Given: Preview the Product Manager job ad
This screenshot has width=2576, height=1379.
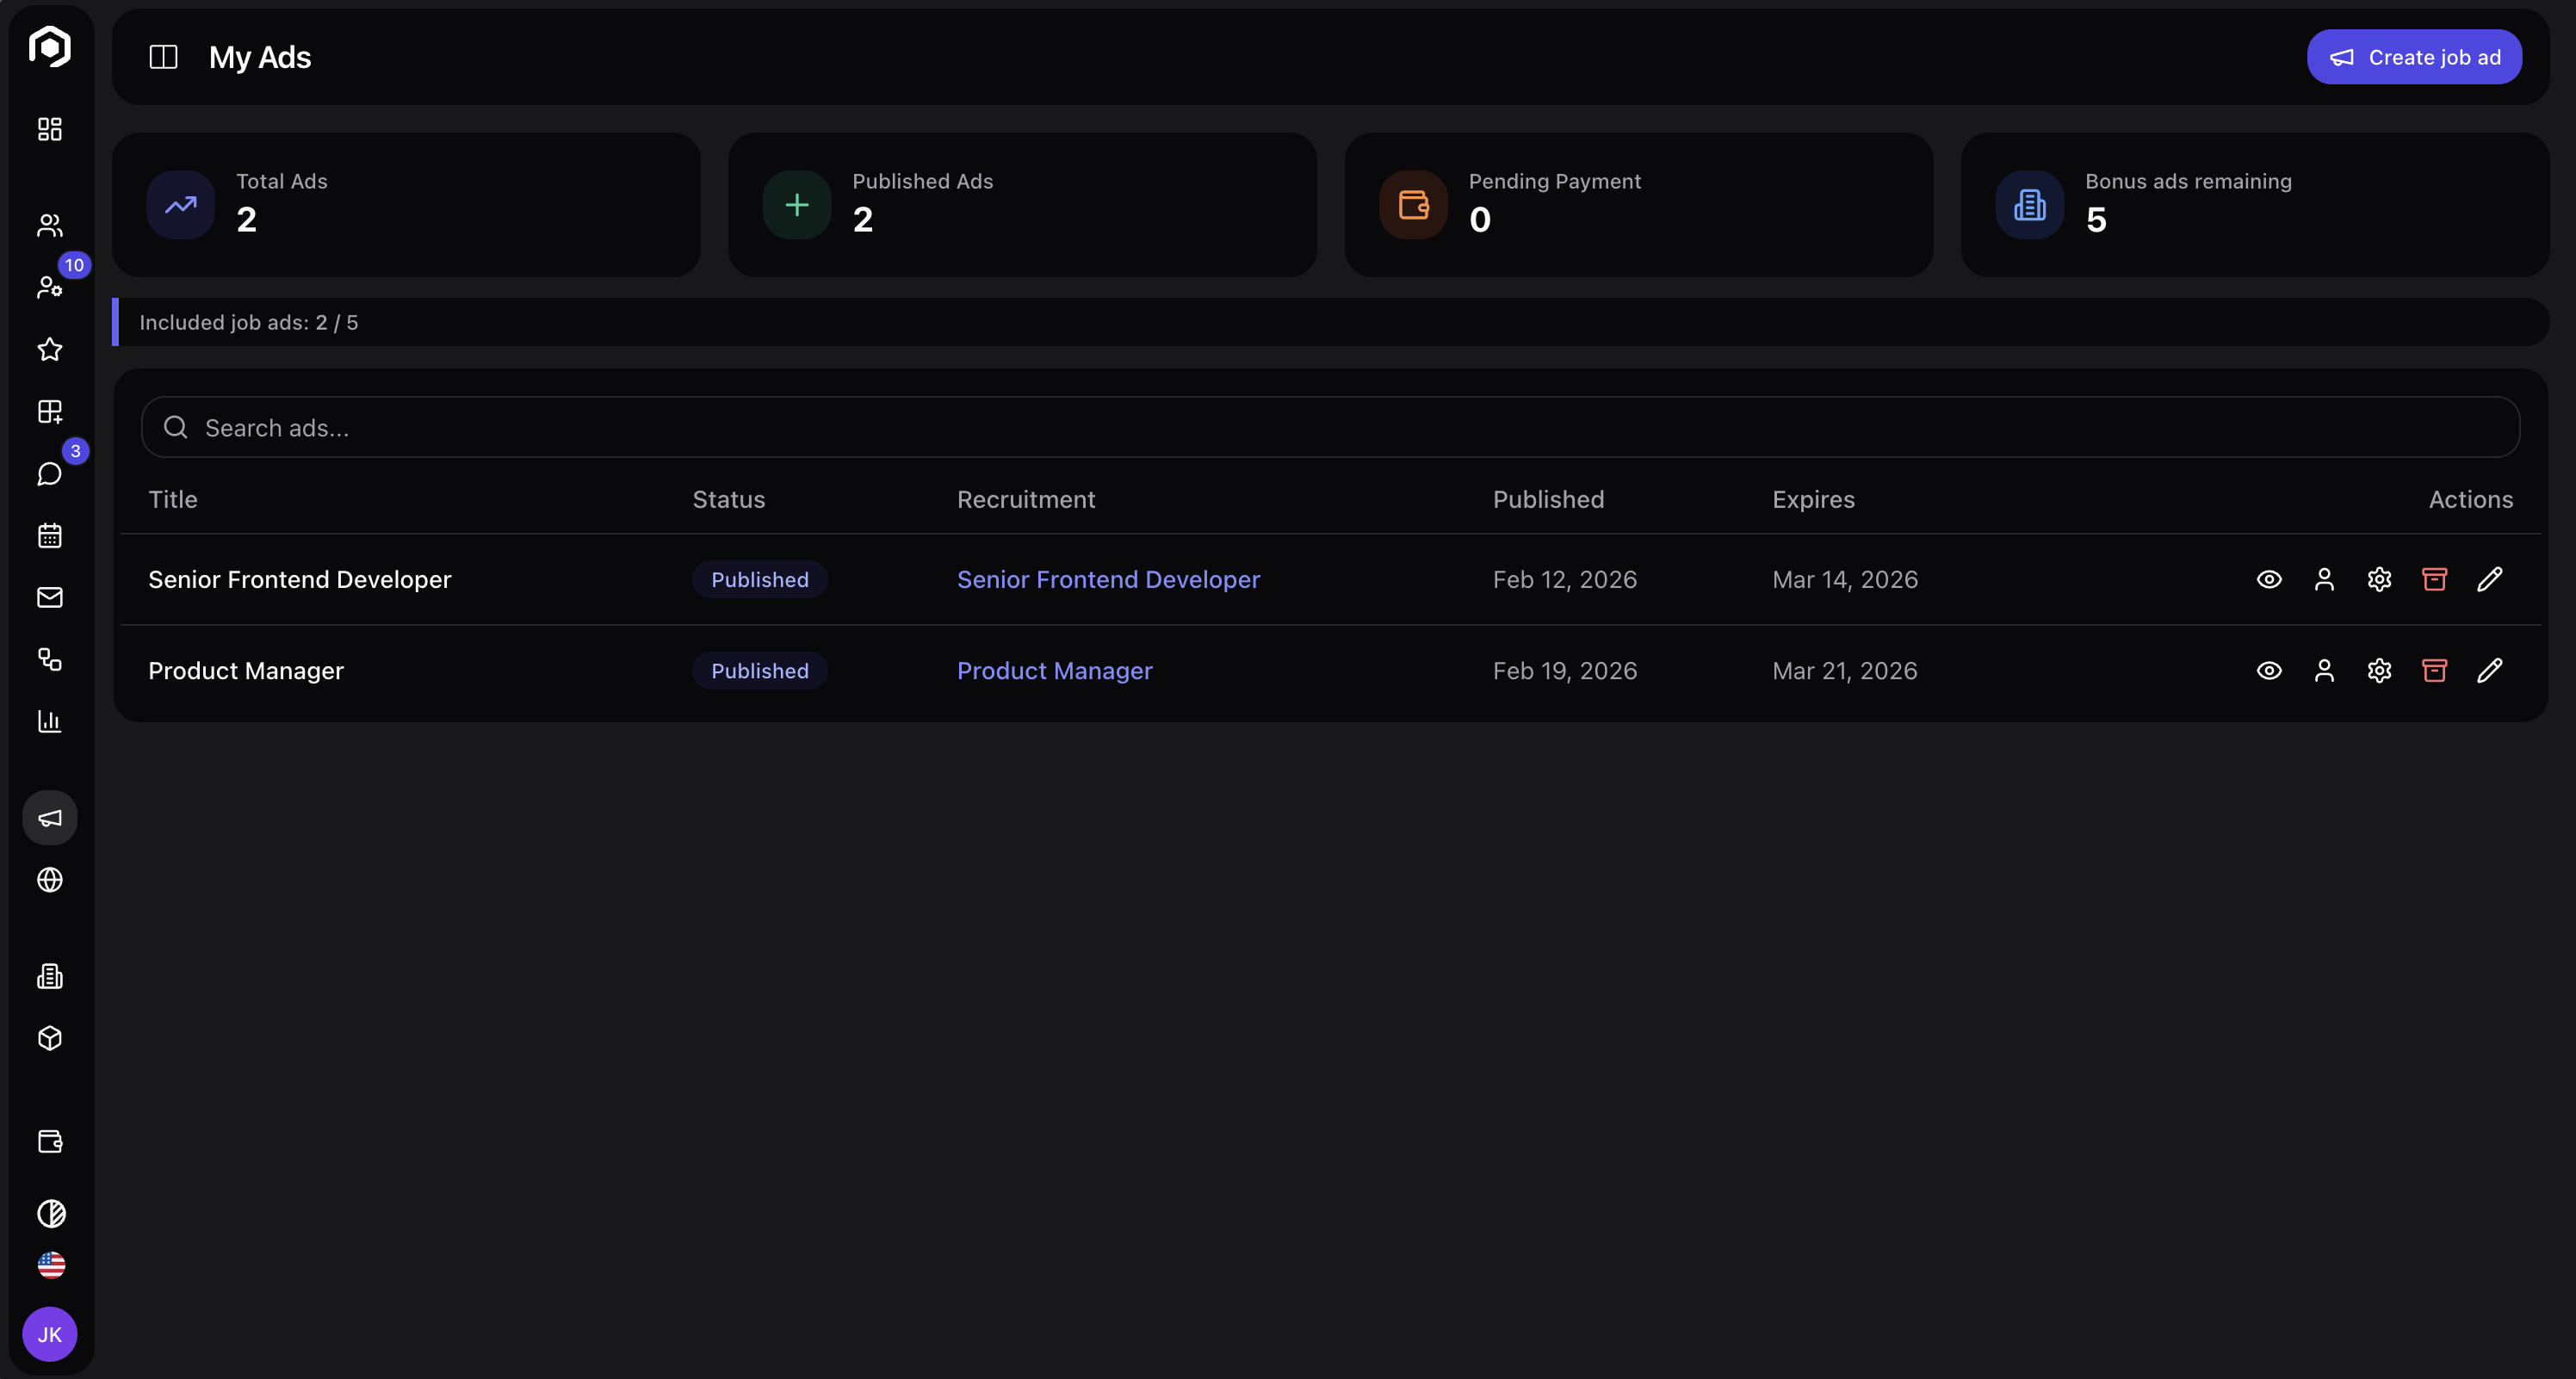Looking at the screenshot, I should click(2269, 670).
